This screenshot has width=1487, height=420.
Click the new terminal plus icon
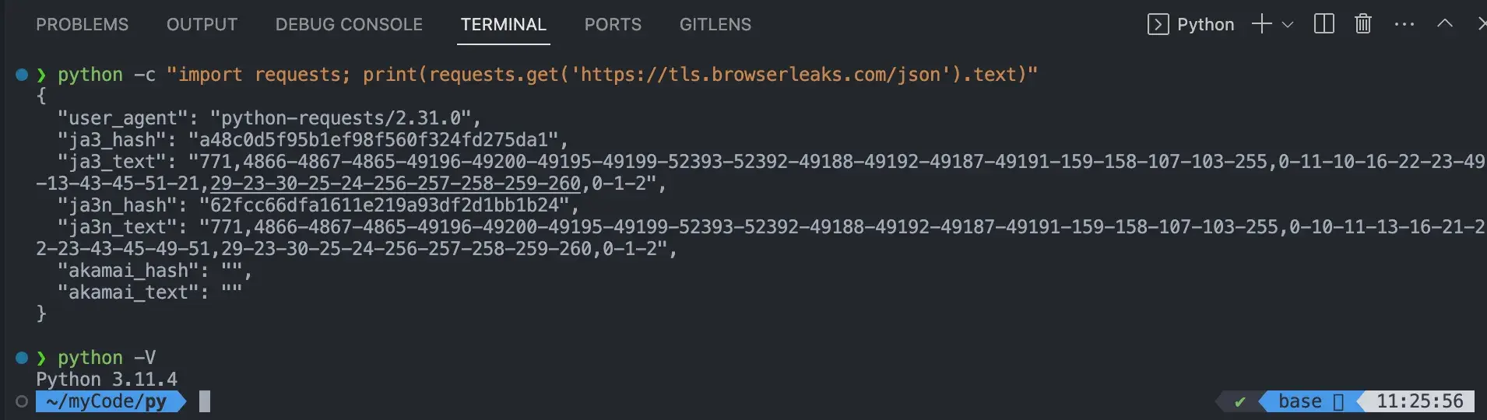(1261, 24)
